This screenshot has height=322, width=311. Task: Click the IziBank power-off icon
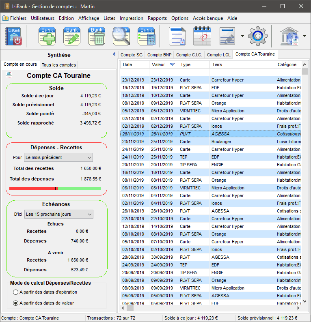13,36
